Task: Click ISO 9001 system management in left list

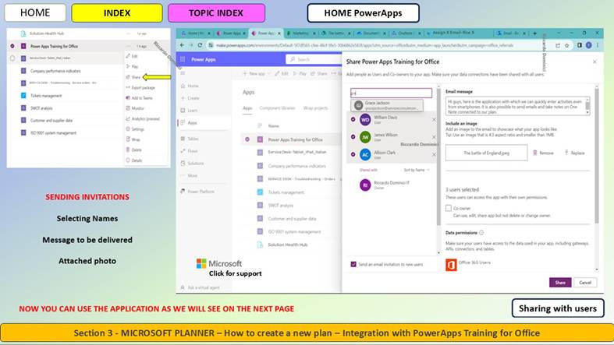Action: [53, 133]
